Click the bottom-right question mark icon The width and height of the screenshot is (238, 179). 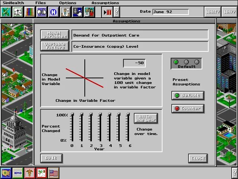[x=235, y=173]
